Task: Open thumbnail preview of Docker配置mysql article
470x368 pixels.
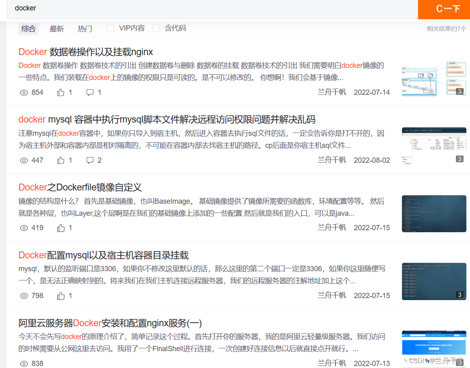Action: 434,282
